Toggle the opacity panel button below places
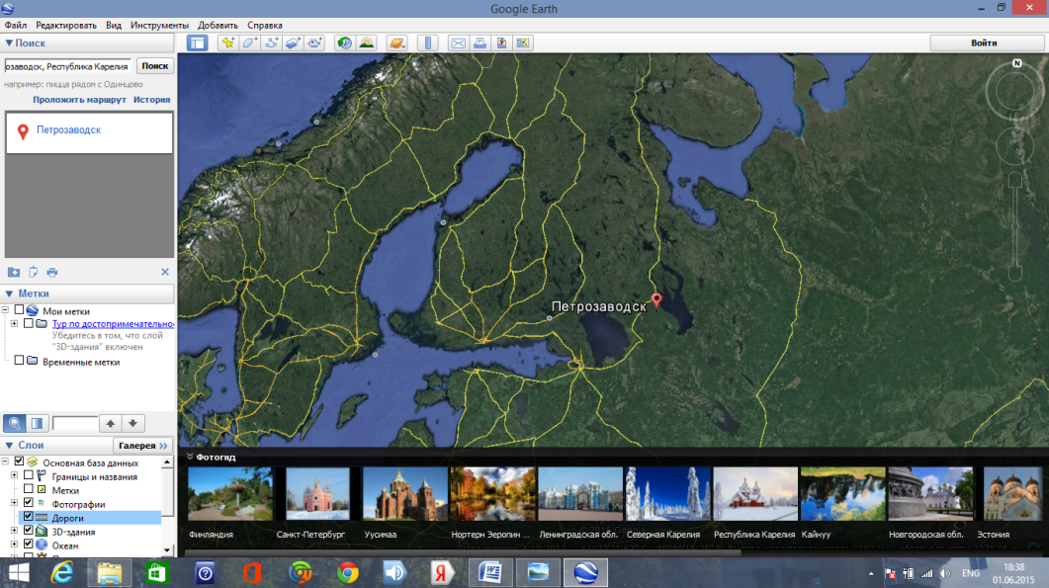 pyautogui.click(x=37, y=423)
